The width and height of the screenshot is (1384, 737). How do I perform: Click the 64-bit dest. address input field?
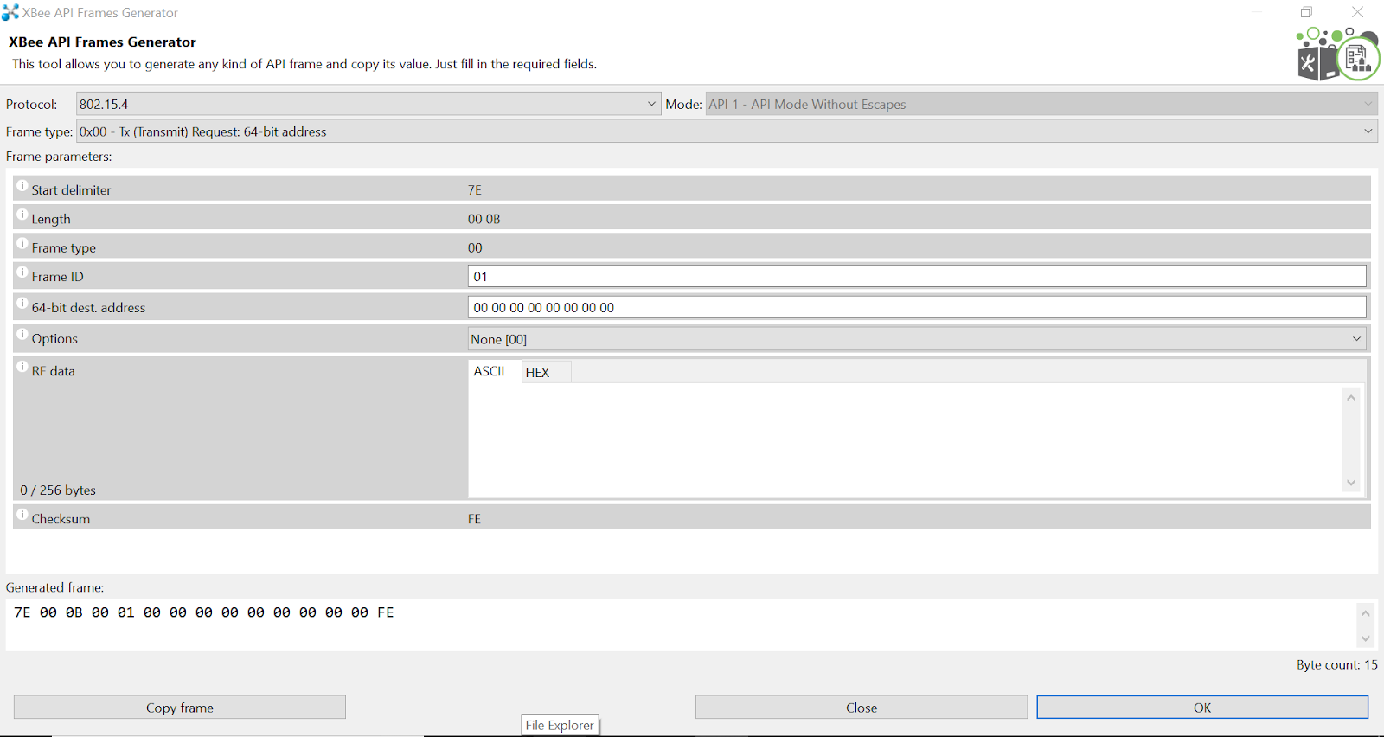point(917,308)
